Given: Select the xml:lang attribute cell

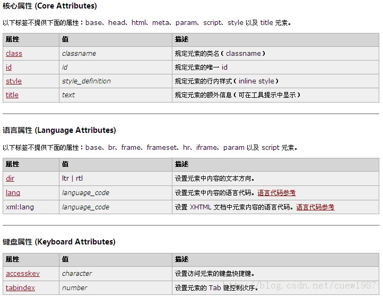Looking at the screenshot, I should [x=31, y=207].
